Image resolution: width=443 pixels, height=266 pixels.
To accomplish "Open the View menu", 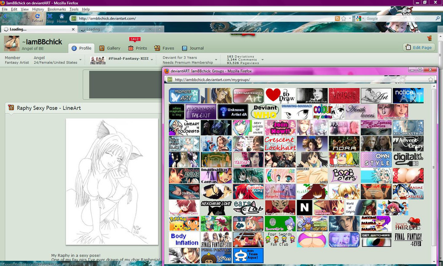I will pos(25,10).
